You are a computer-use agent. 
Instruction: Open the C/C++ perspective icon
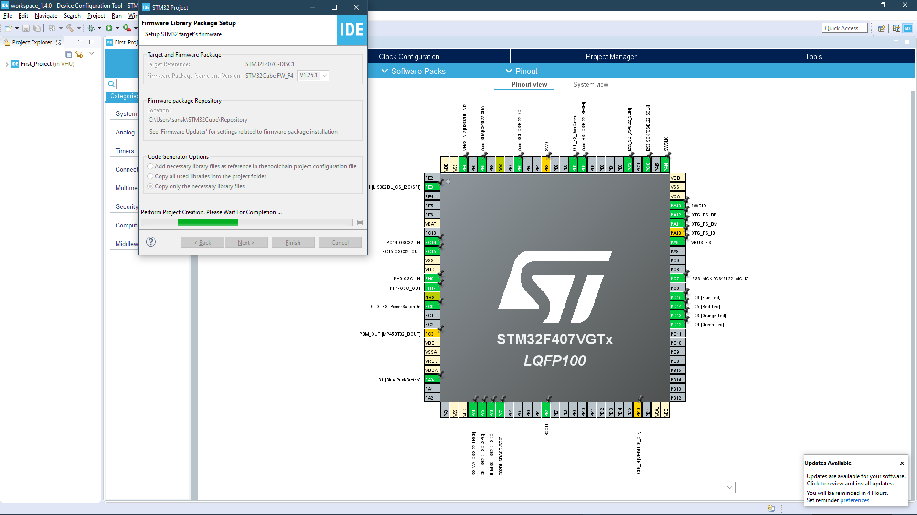[896, 29]
